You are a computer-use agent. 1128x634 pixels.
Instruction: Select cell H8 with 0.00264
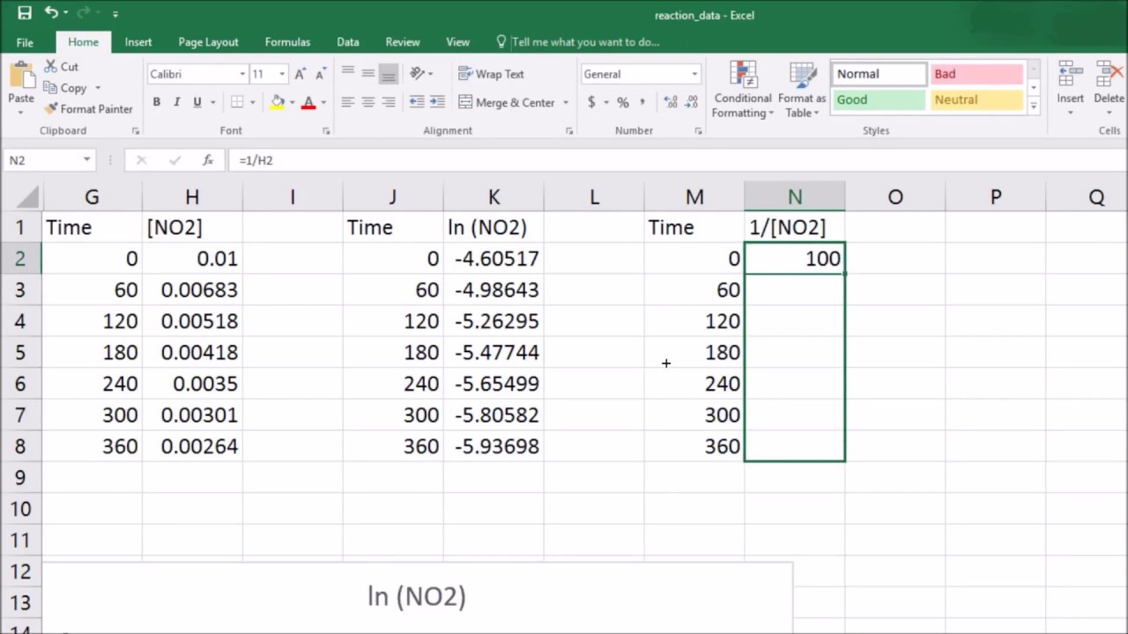(x=192, y=446)
